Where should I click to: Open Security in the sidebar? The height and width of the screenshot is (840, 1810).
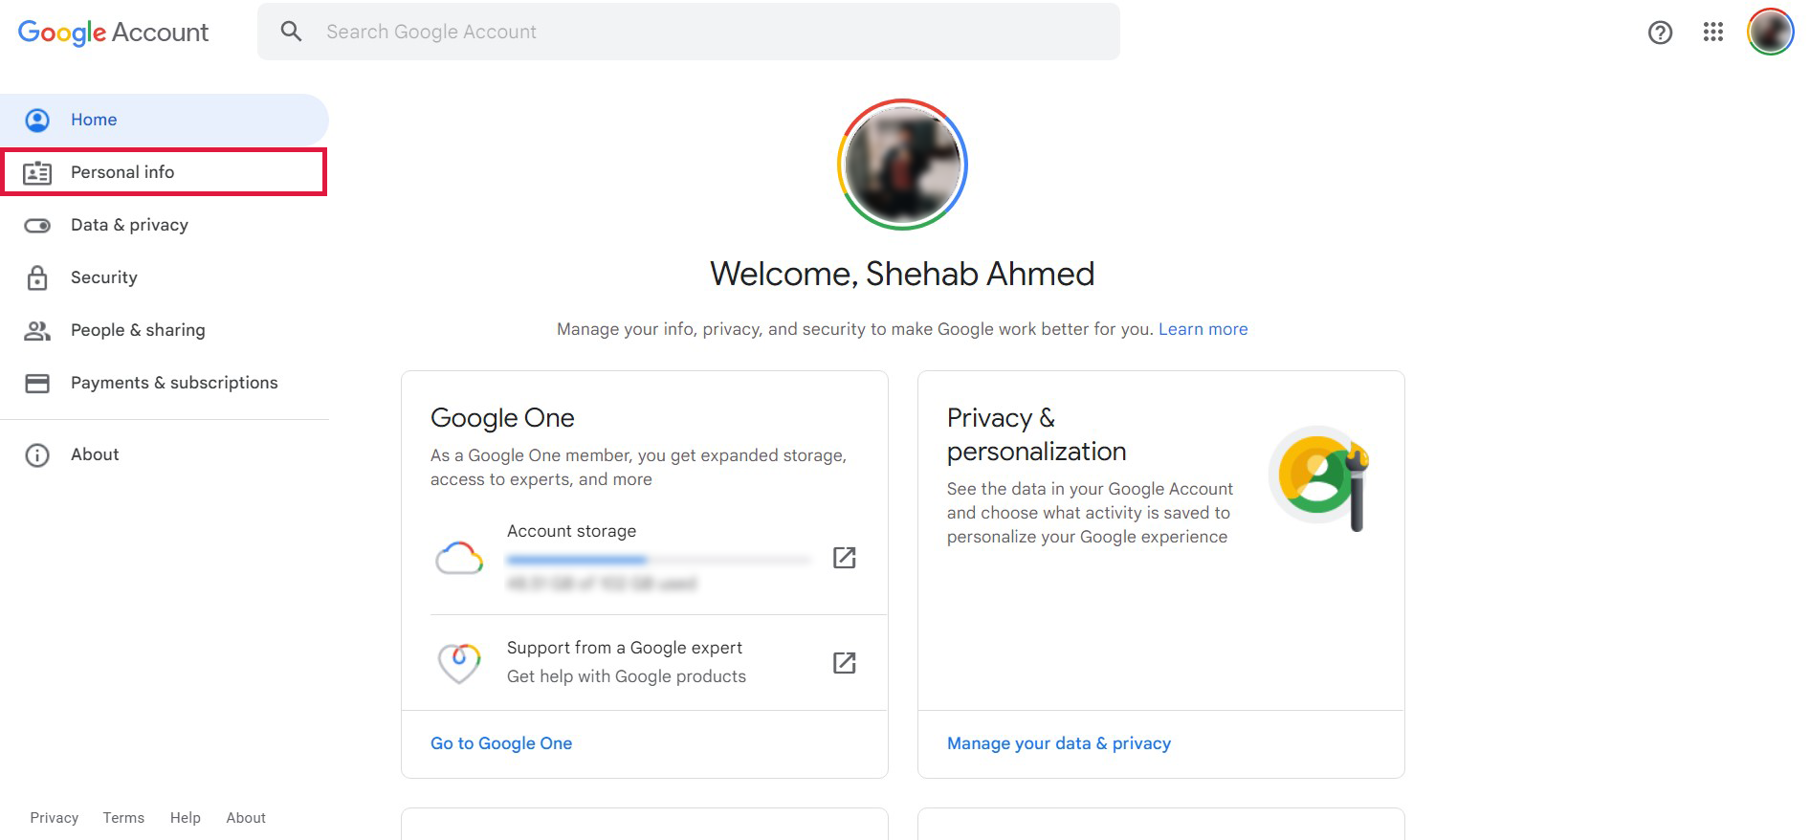click(x=164, y=277)
